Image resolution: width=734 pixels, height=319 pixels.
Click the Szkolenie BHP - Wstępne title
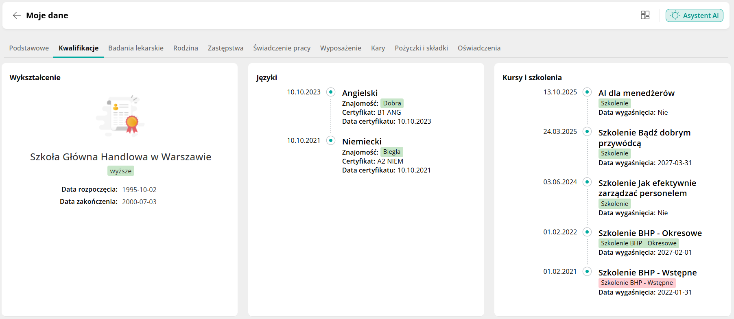[x=648, y=273]
